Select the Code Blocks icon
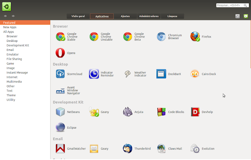Viewport: 251px width, 160px height. [161, 112]
